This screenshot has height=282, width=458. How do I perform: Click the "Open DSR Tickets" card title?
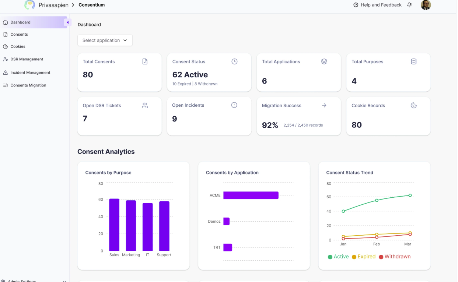coord(102,105)
